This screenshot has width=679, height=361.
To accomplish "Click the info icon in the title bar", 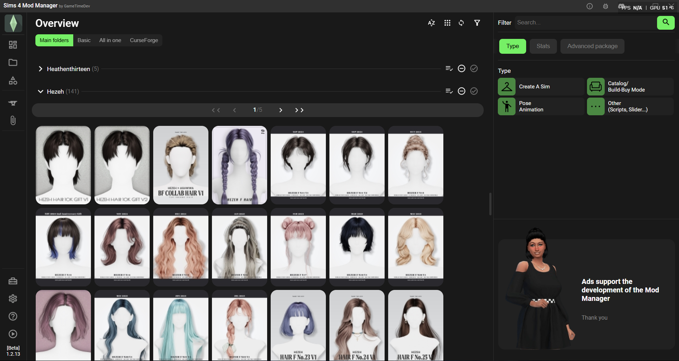I will click(x=589, y=6).
